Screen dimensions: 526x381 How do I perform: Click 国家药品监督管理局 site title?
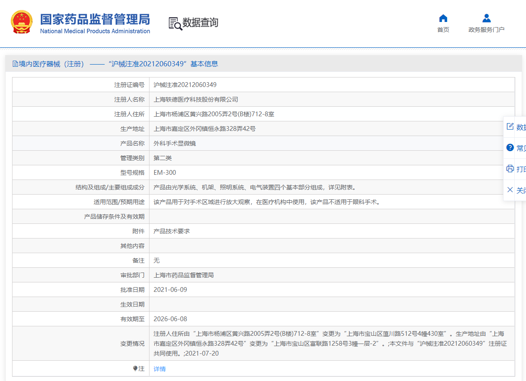point(95,19)
